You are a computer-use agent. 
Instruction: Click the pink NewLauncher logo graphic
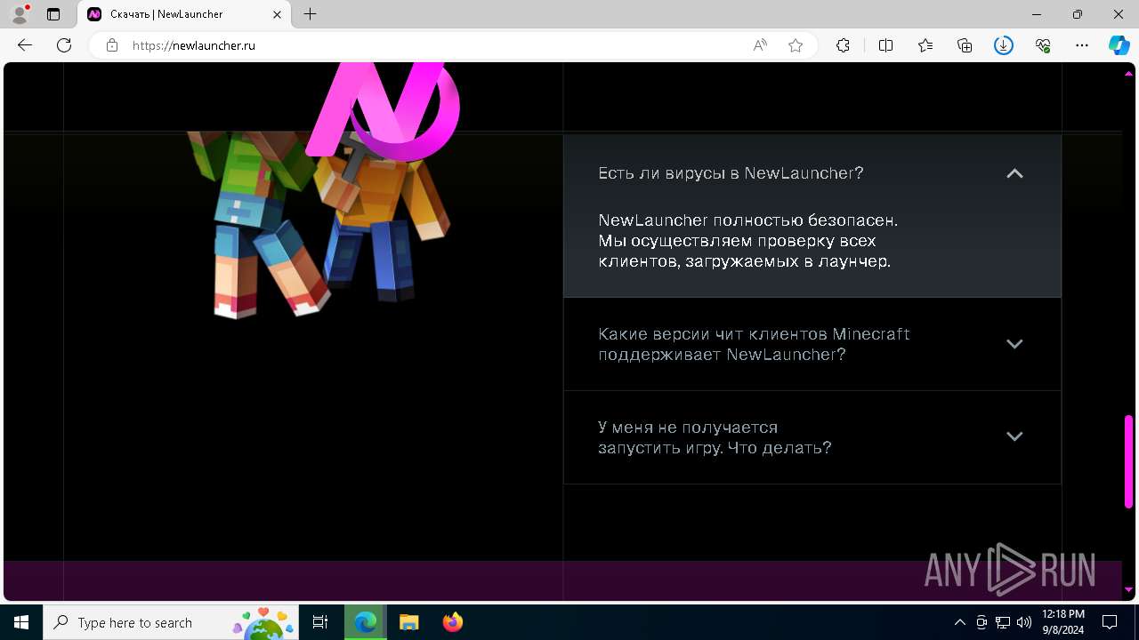pyautogui.click(x=384, y=112)
